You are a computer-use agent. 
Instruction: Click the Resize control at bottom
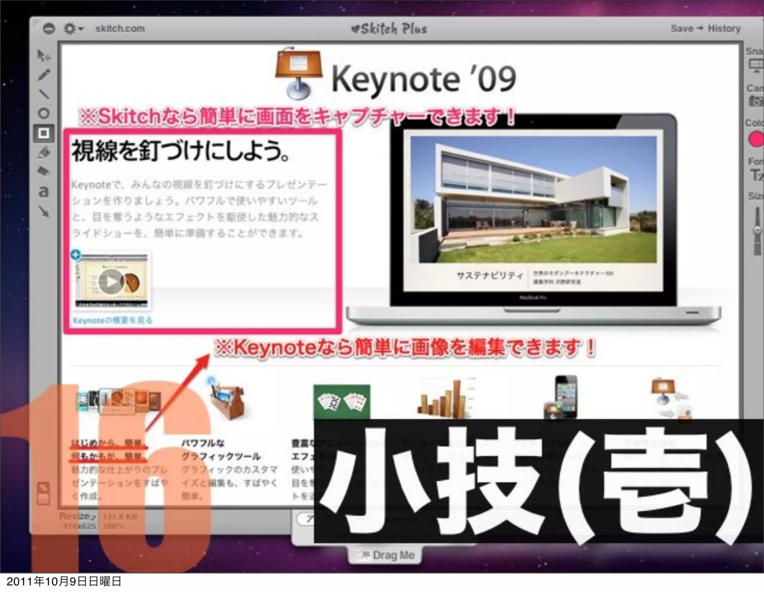pos(77,516)
